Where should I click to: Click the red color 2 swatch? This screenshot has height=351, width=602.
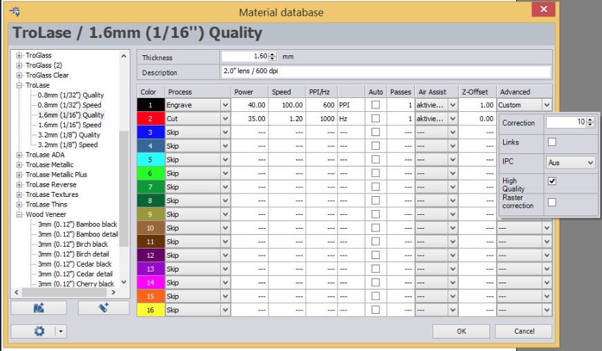click(150, 119)
